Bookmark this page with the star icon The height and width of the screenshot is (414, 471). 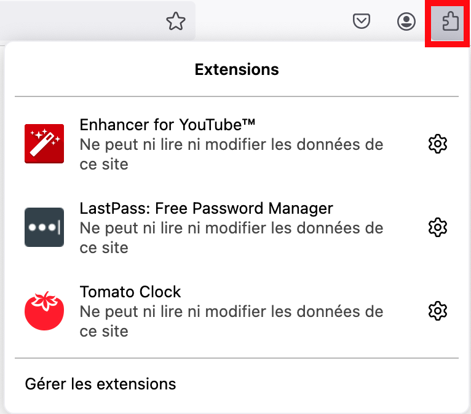176,21
